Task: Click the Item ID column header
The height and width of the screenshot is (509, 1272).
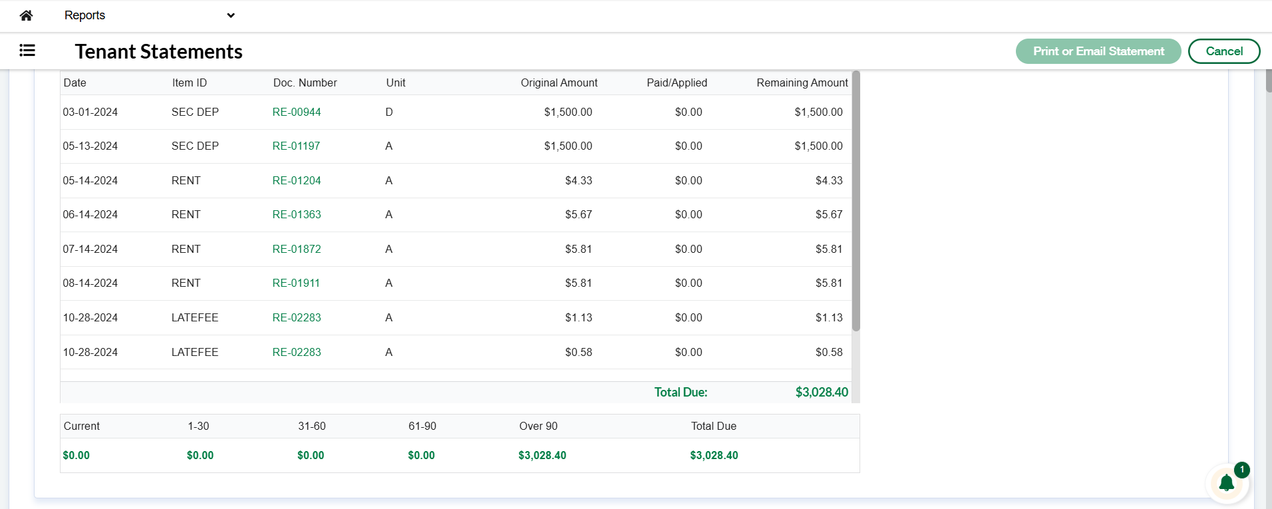Action: pyautogui.click(x=190, y=83)
